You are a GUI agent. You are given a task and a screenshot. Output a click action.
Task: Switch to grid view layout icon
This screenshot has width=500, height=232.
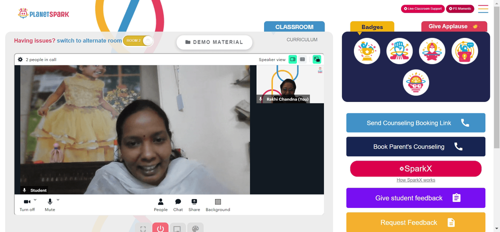pos(302,59)
